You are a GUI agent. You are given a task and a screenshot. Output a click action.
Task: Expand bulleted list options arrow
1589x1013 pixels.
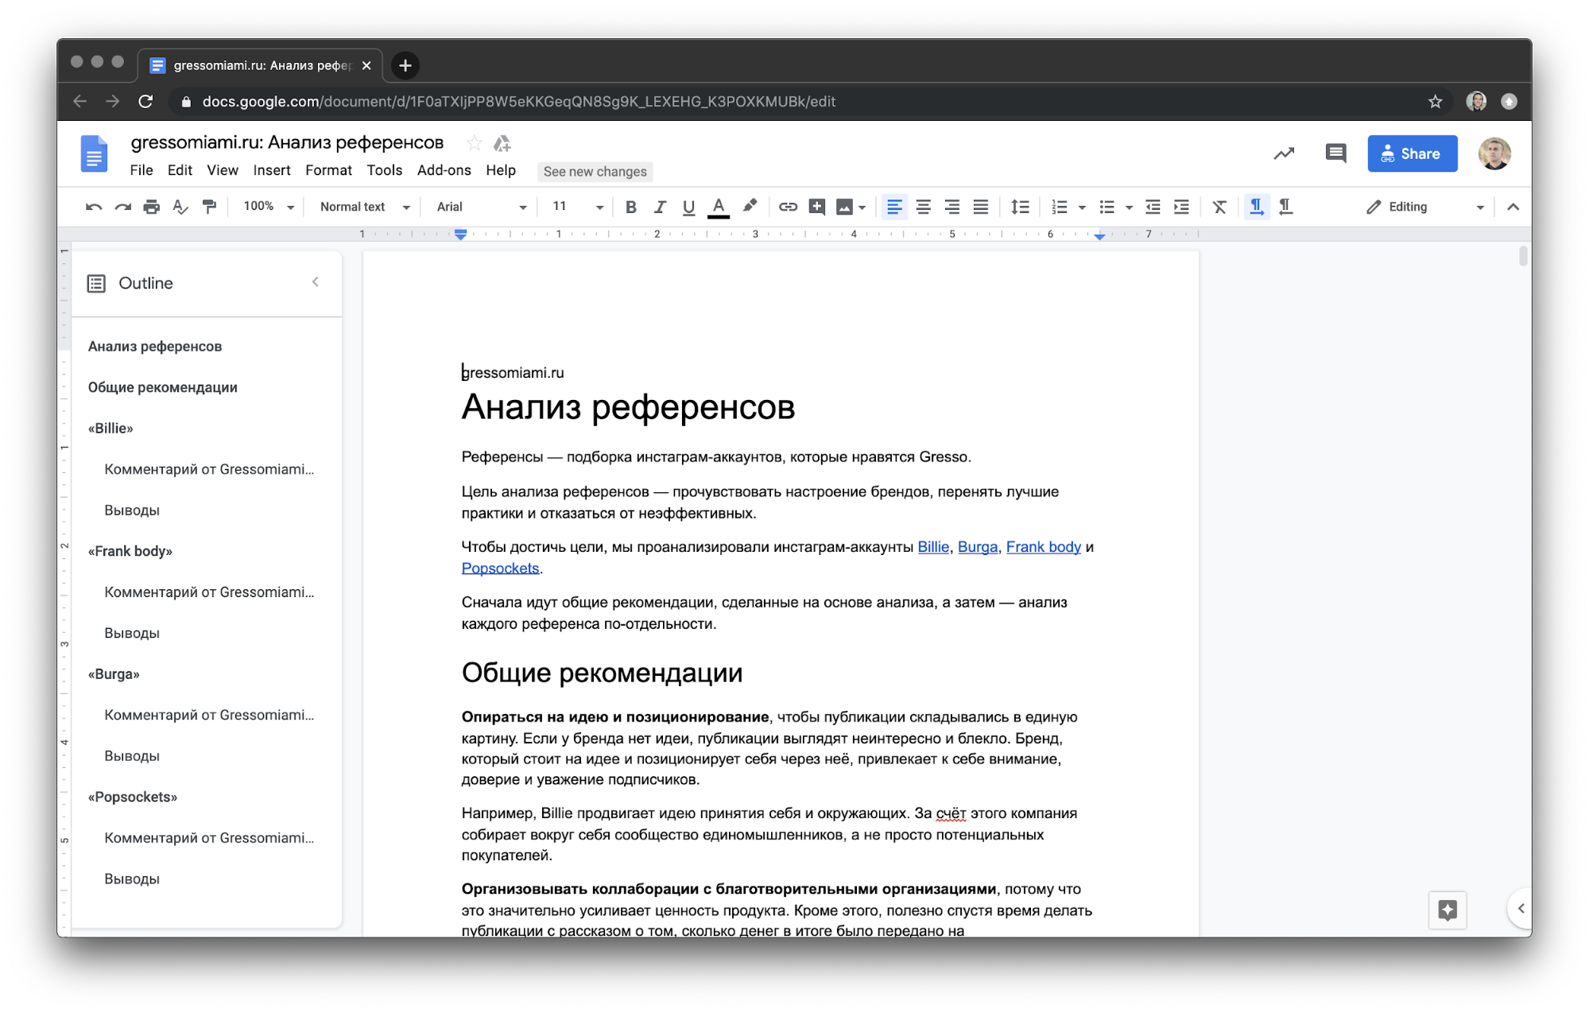pyautogui.click(x=1129, y=208)
